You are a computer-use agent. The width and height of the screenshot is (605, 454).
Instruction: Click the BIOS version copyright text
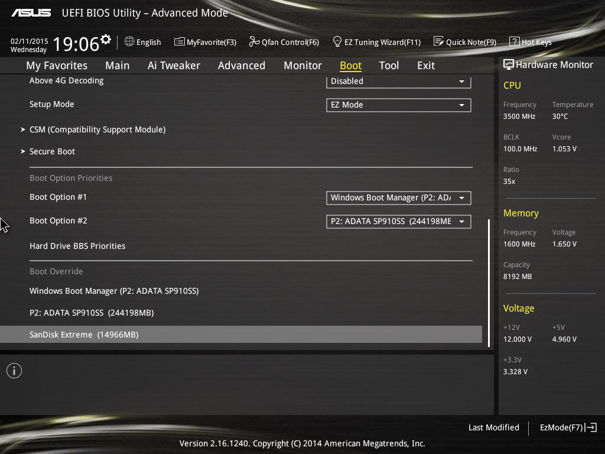(x=302, y=443)
